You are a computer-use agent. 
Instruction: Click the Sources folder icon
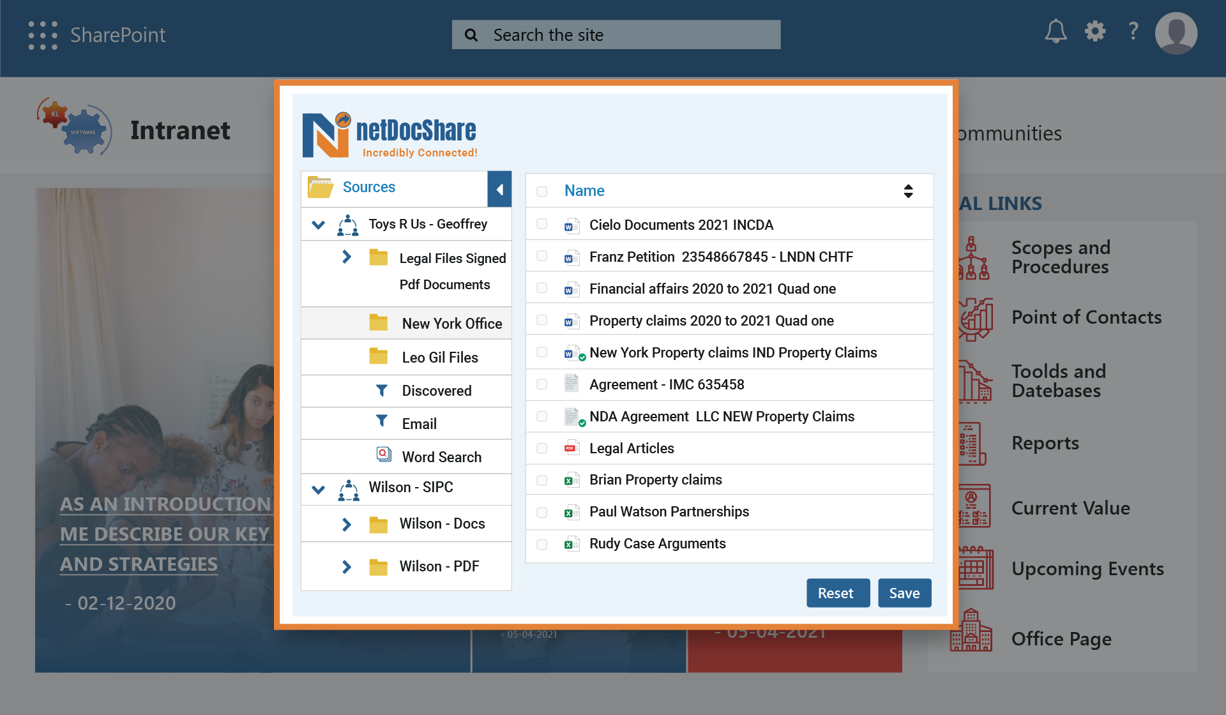[x=320, y=187]
